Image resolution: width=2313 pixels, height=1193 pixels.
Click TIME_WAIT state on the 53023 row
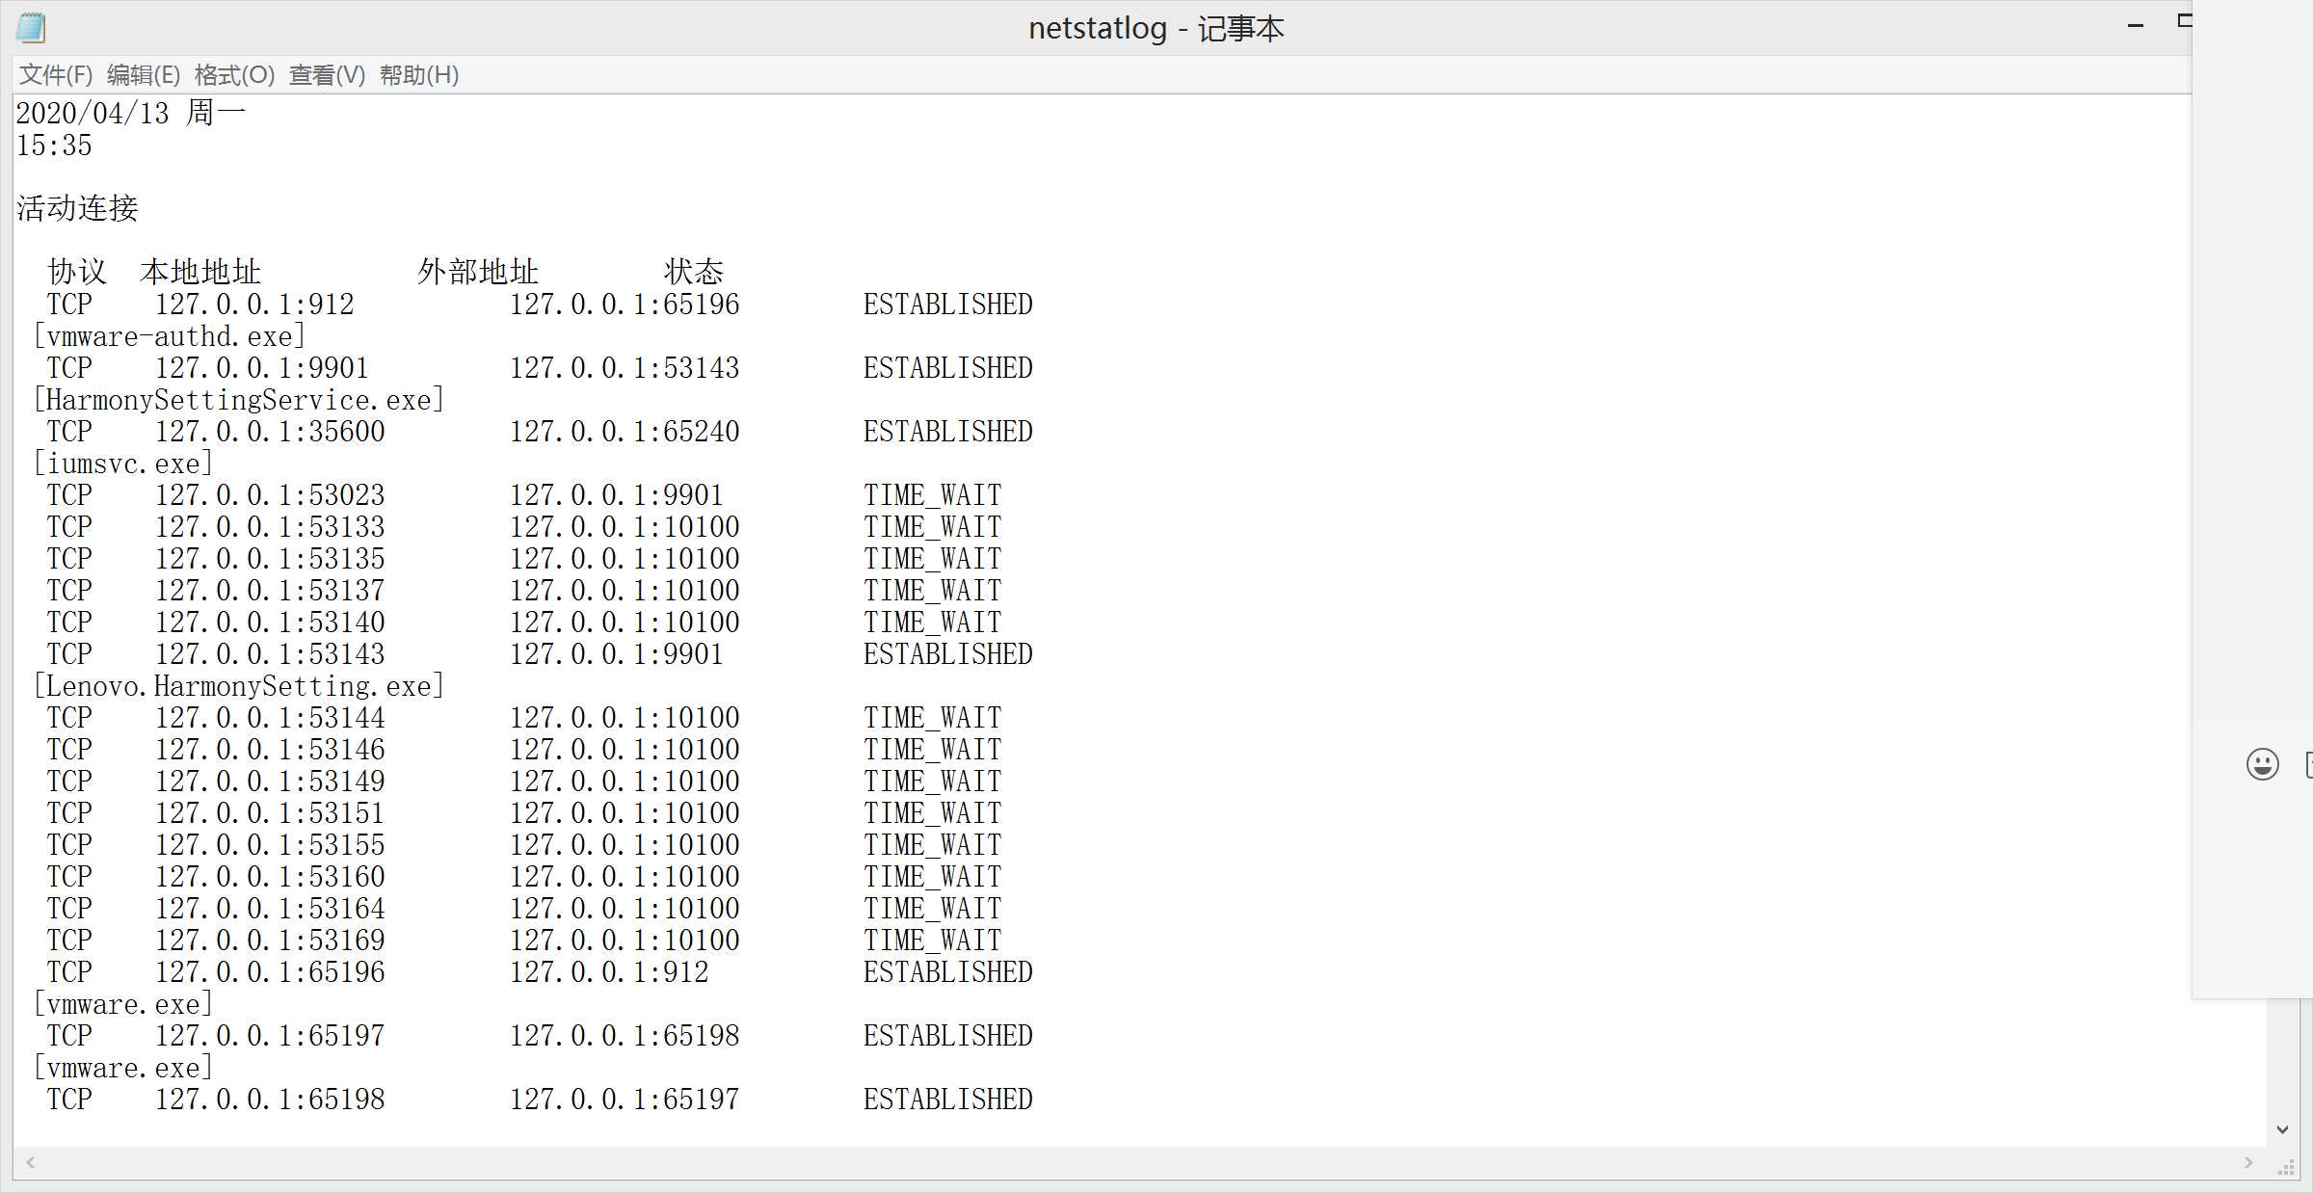(x=933, y=495)
